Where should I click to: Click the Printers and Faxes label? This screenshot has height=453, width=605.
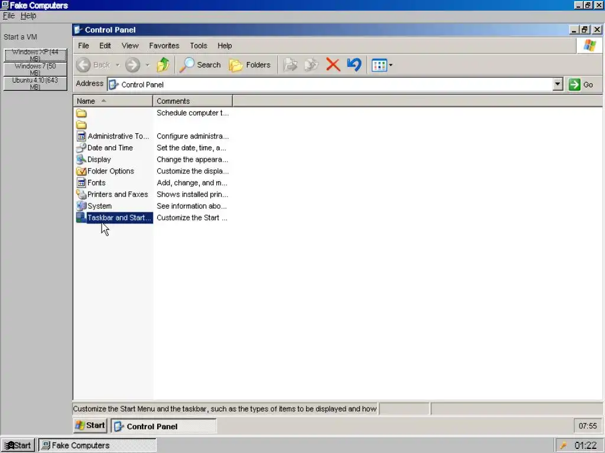[118, 194]
